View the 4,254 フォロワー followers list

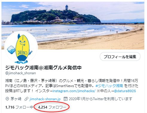click(52, 107)
